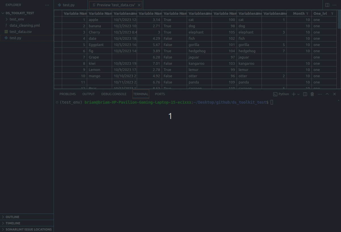The height and width of the screenshot is (232, 341).
Task: Toggle filter on the One_lvl column
Action: (x=332, y=14)
